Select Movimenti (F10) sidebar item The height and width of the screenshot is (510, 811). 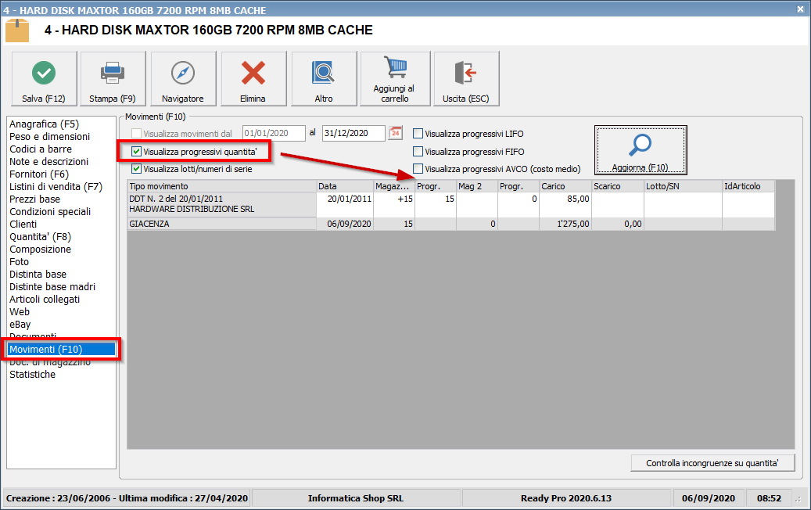[61, 349]
